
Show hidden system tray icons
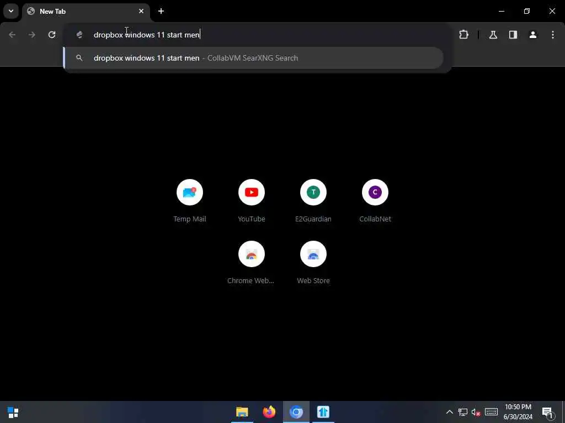point(449,412)
